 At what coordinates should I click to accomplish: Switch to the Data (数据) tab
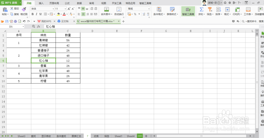(x=79, y=3)
